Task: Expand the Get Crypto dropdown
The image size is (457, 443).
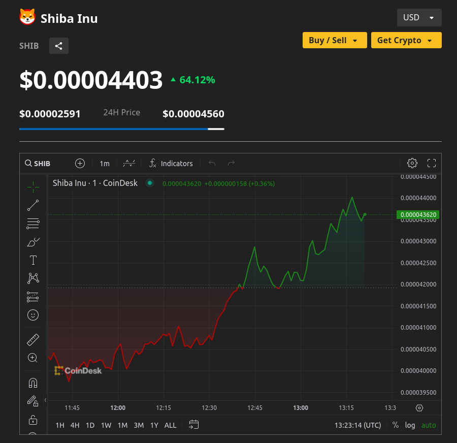Action: click(406, 40)
